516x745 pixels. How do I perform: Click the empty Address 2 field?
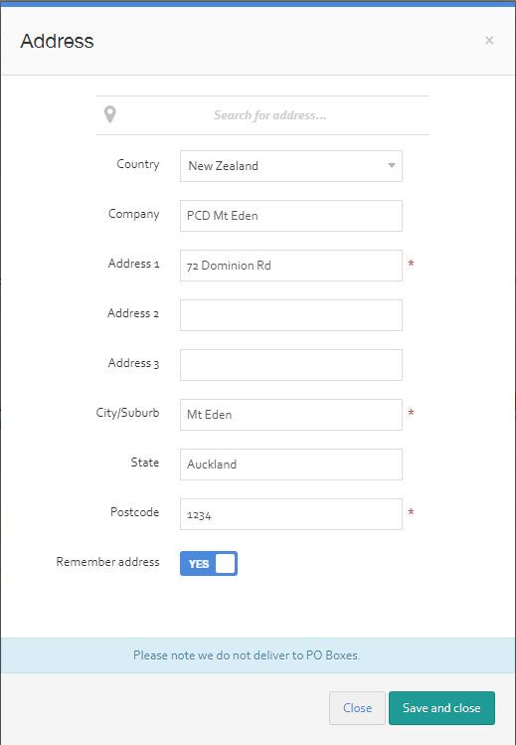click(x=291, y=315)
